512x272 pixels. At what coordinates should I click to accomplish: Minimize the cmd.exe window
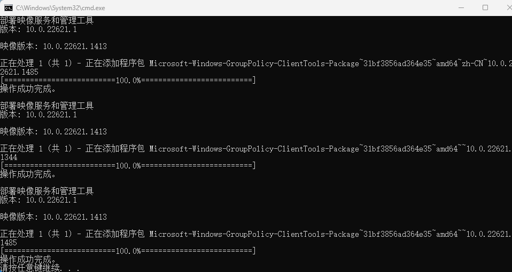[461, 8]
